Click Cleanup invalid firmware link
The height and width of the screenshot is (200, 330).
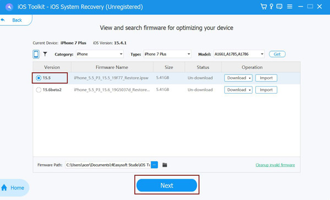point(275,165)
